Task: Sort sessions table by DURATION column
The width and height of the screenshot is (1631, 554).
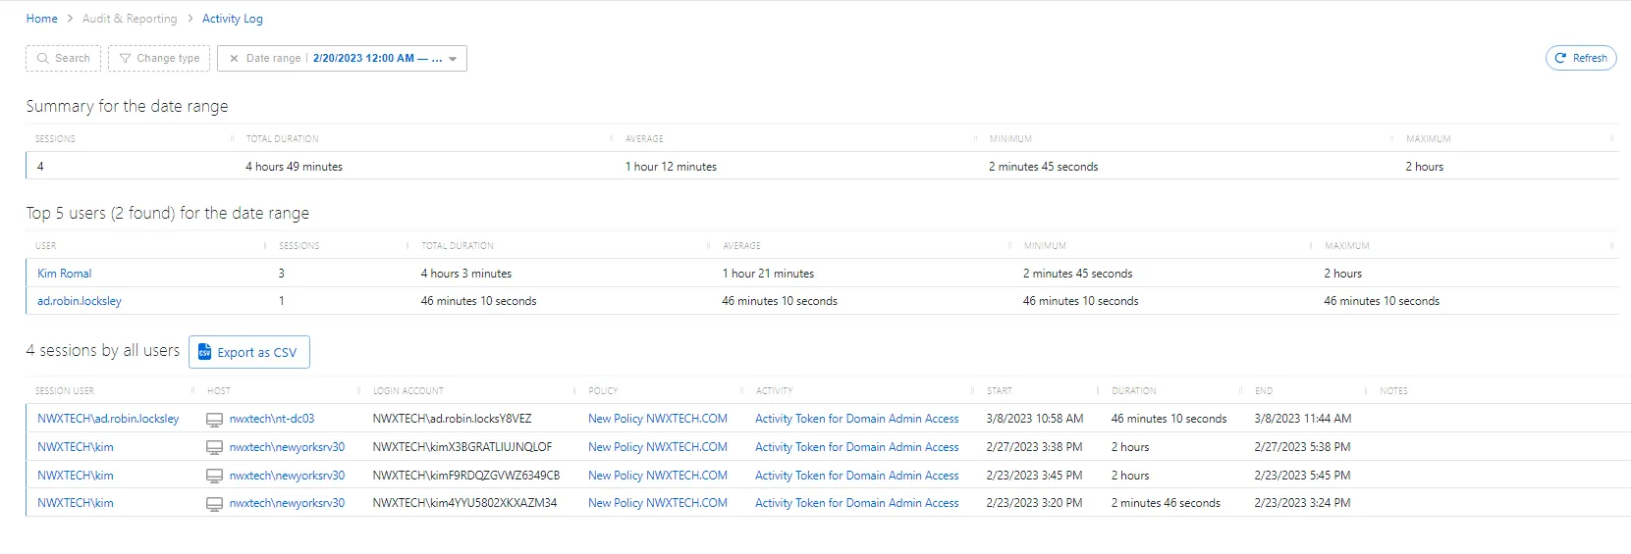Action: point(1134,391)
